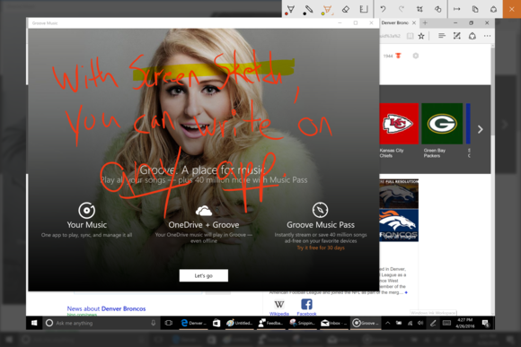The image size is (521, 347).
Task: Switch to Snipping Tool taskbar button
Action: tap(302, 323)
